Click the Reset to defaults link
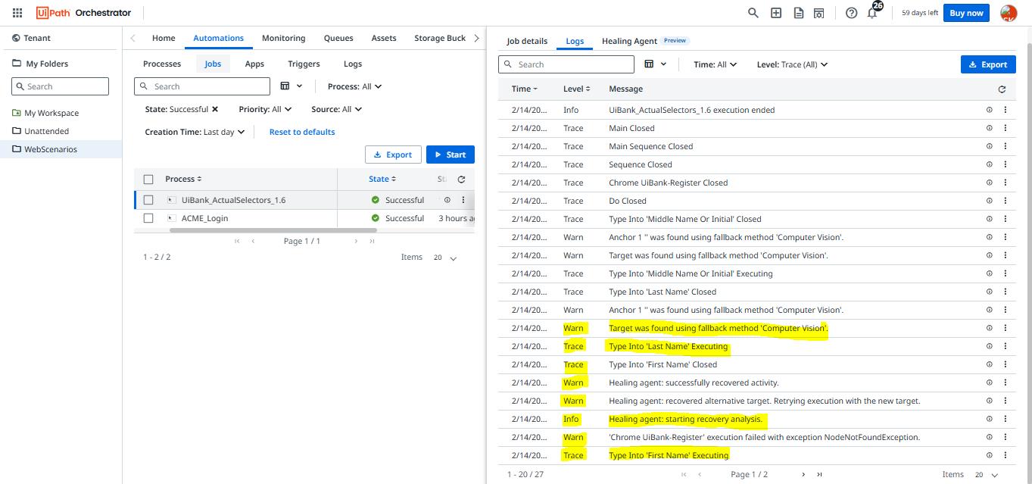Viewport: 1032px width, 484px height. tap(304, 132)
